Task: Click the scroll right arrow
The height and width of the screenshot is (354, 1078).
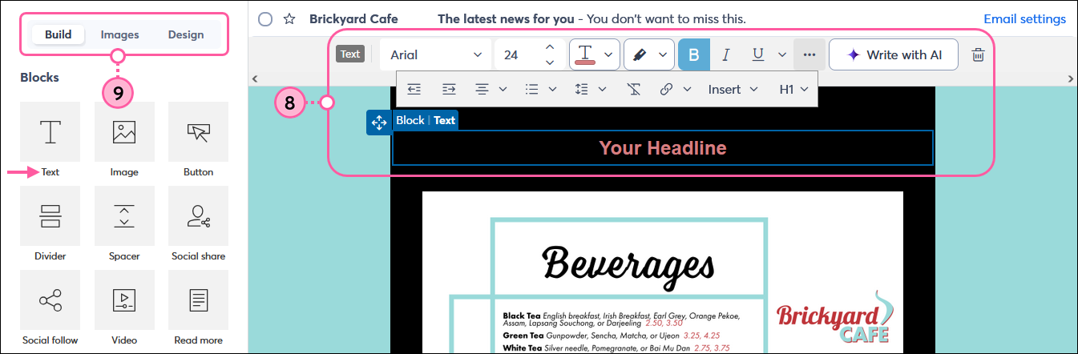Action: click(1071, 78)
